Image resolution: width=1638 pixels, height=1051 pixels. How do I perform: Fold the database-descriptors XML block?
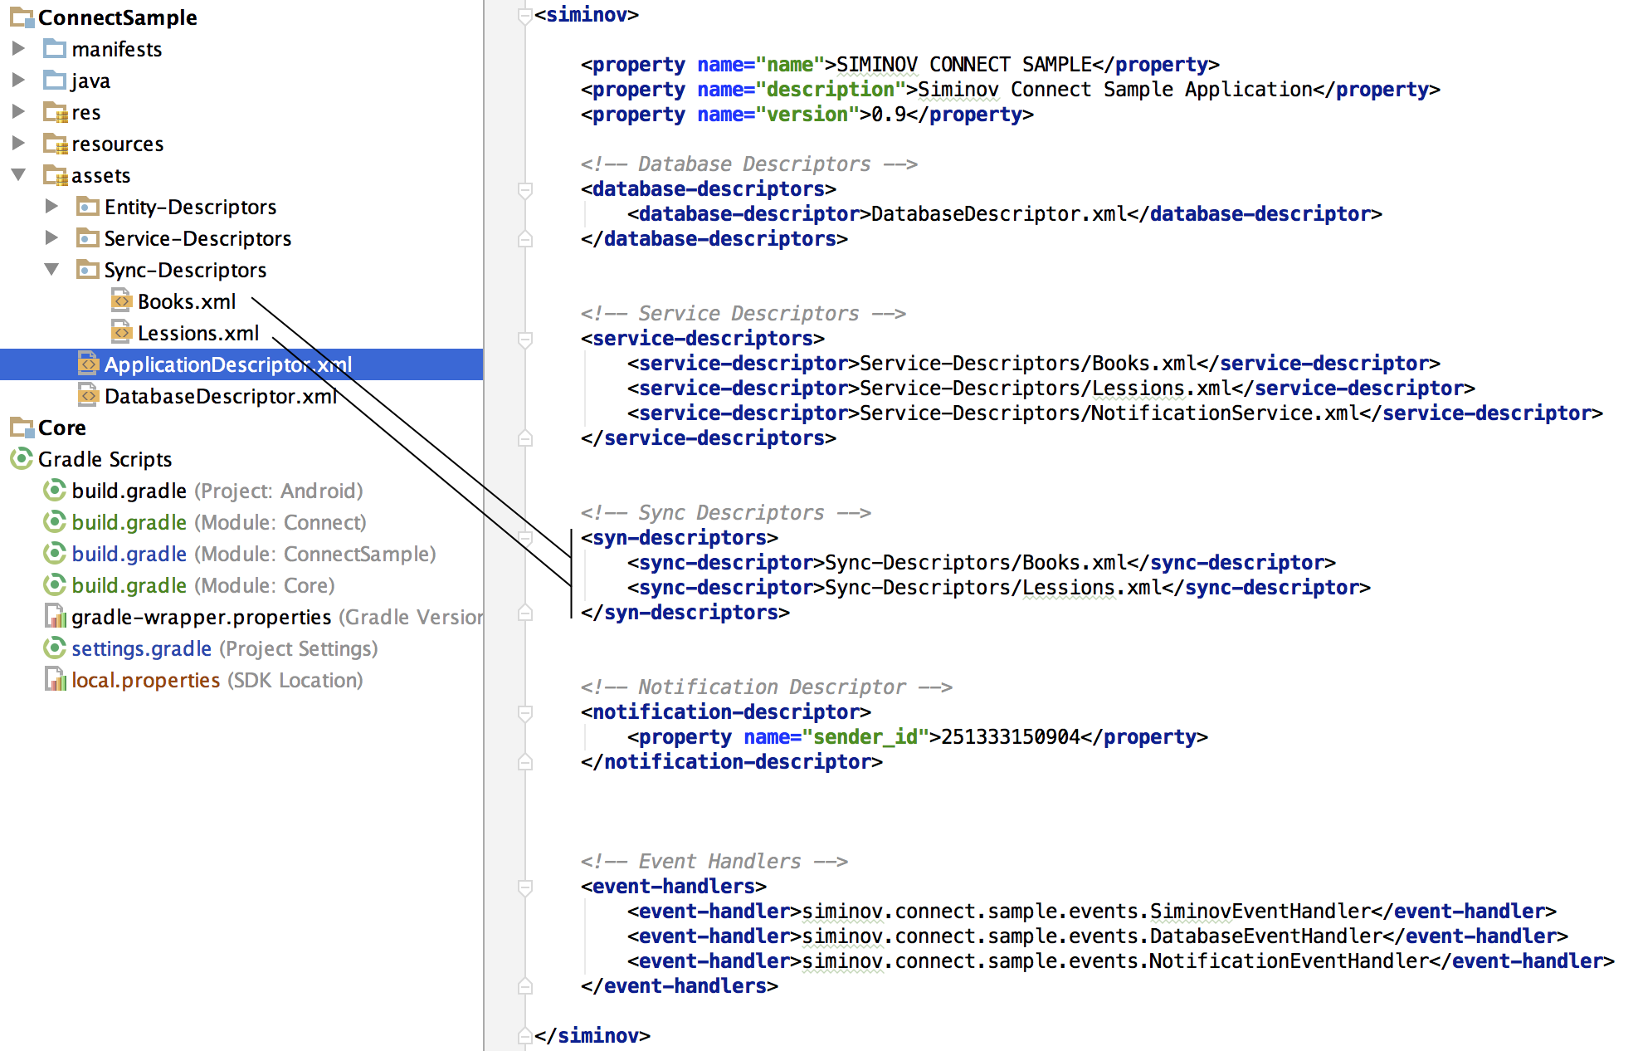[524, 189]
